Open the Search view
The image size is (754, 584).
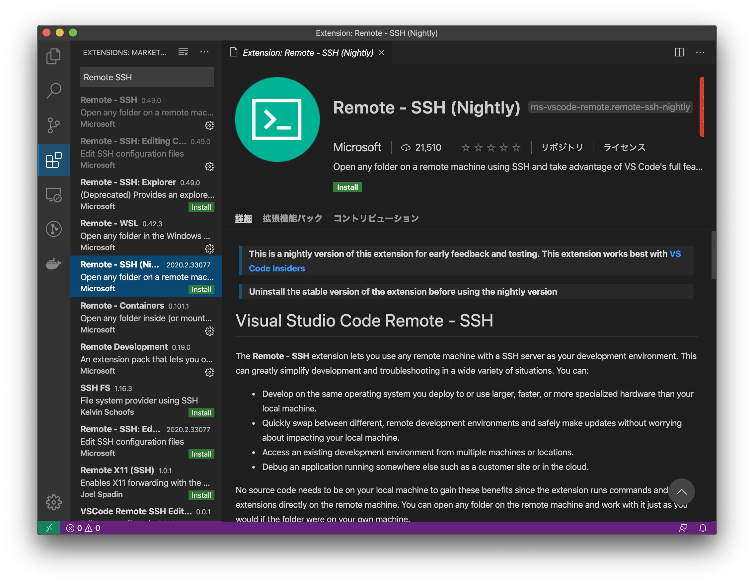(x=53, y=91)
